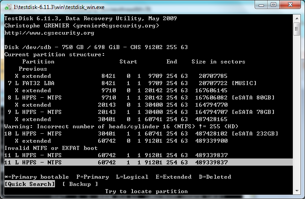Select the Quick Search option

[x=30, y=184]
